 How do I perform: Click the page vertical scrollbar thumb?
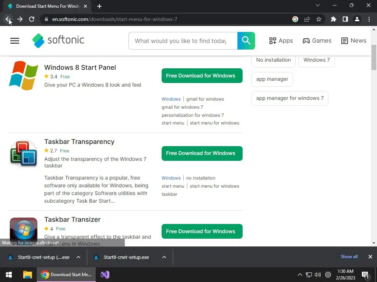point(374,58)
